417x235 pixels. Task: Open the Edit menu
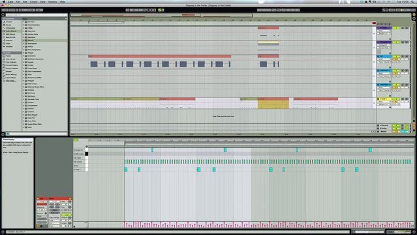[x=25, y=1]
